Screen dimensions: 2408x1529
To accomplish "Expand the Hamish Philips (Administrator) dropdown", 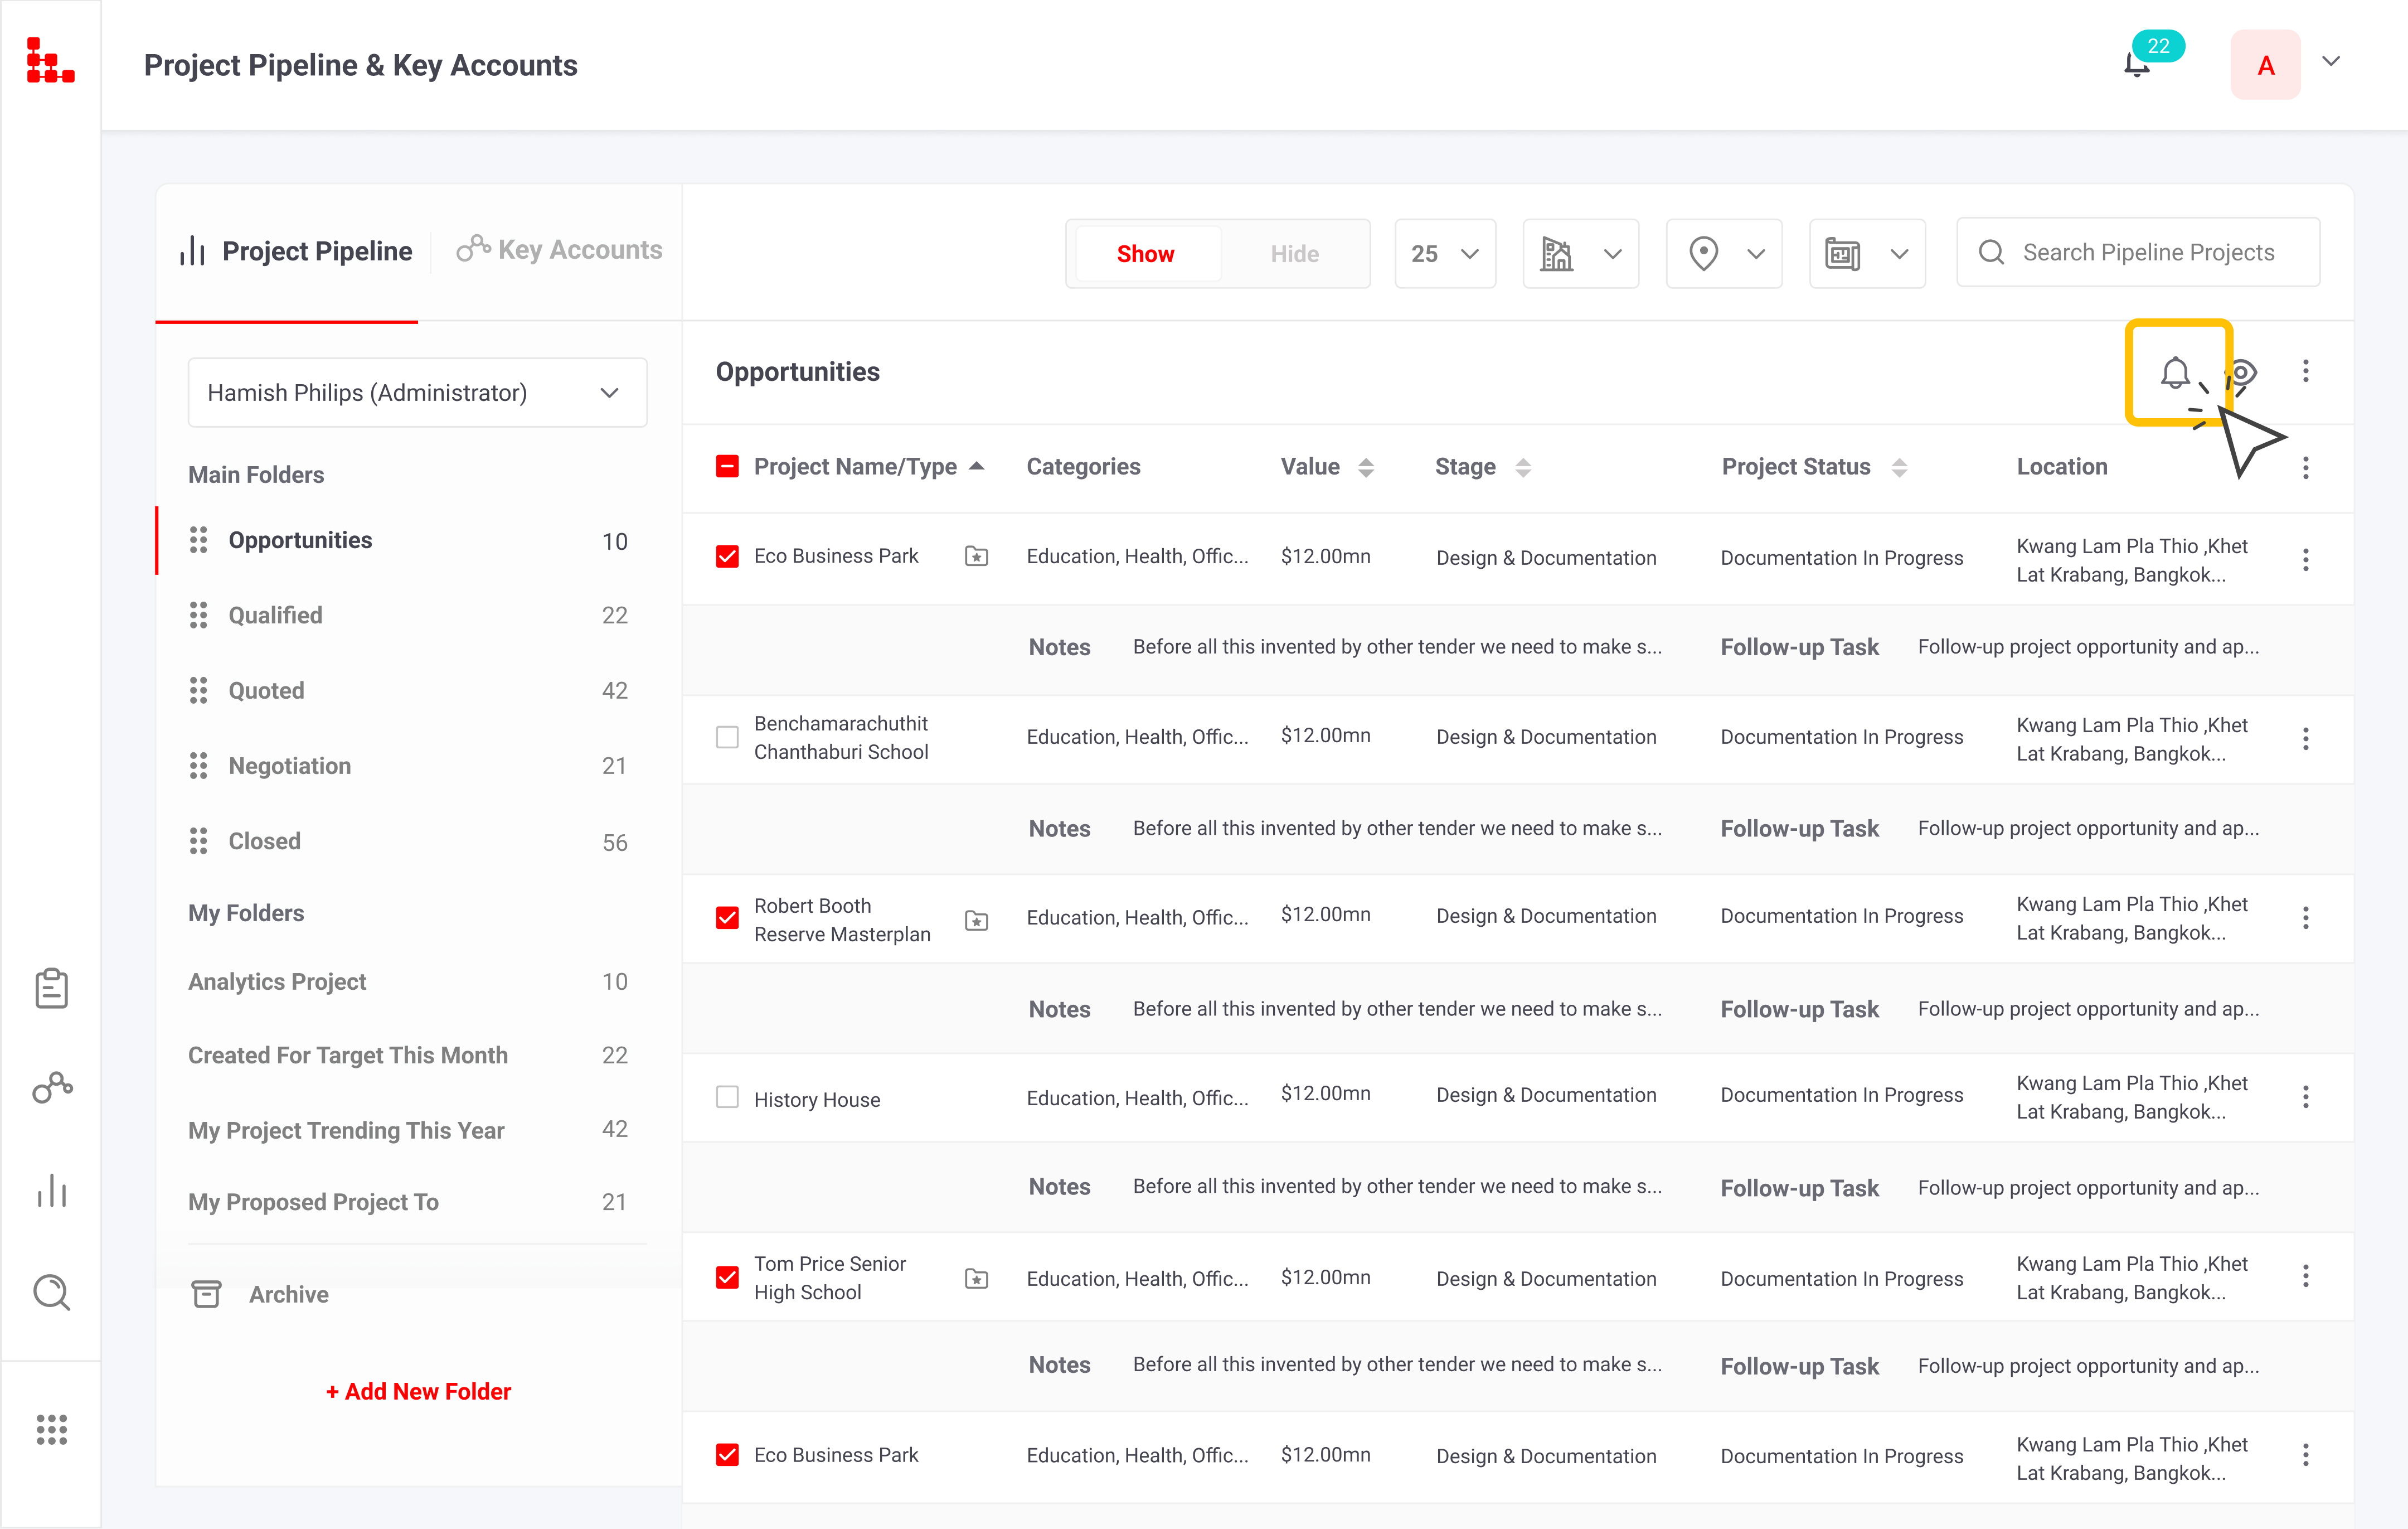I will pos(417,392).
